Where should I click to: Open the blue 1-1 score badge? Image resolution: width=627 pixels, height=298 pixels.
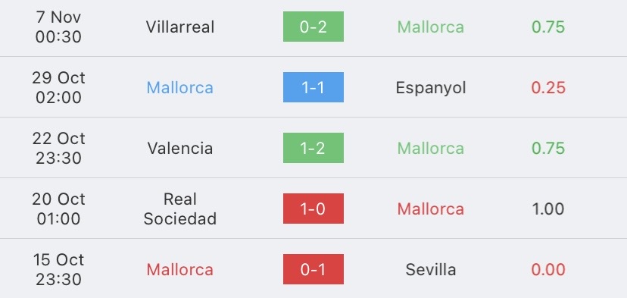pyautogui.click(x=313, y=87)
